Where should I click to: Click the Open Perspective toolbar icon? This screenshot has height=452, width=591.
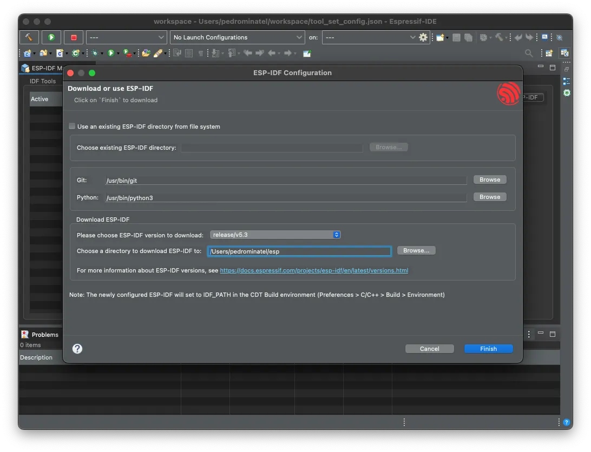(x=549, y=53)
